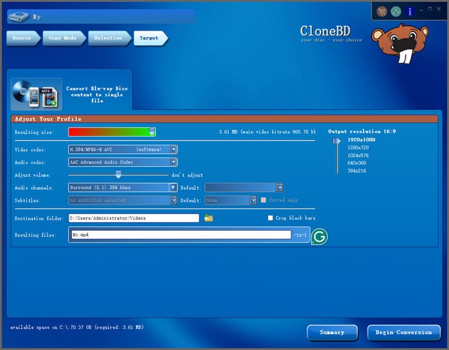This screenshot has height=350, width=449.
Task: Open the Audio channels dropdown
Action: point(173,188)
